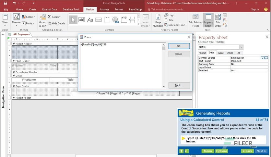Click the Control Source builder (...) button

click(x=266, y=58)
